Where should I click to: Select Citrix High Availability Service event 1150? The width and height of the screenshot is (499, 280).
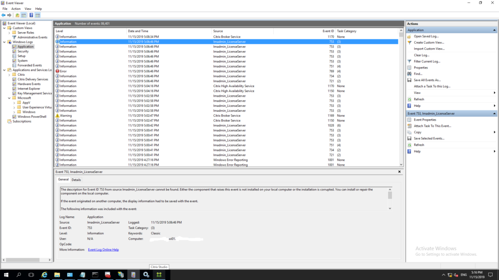[x=227, y=91]
